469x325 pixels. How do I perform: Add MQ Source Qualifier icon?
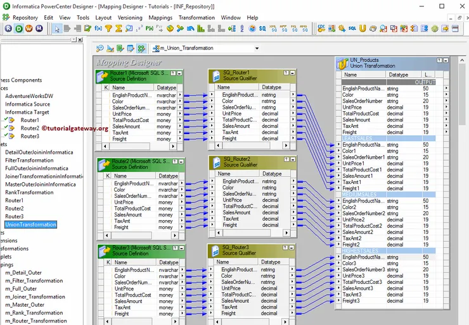click(x=293, y=28)
